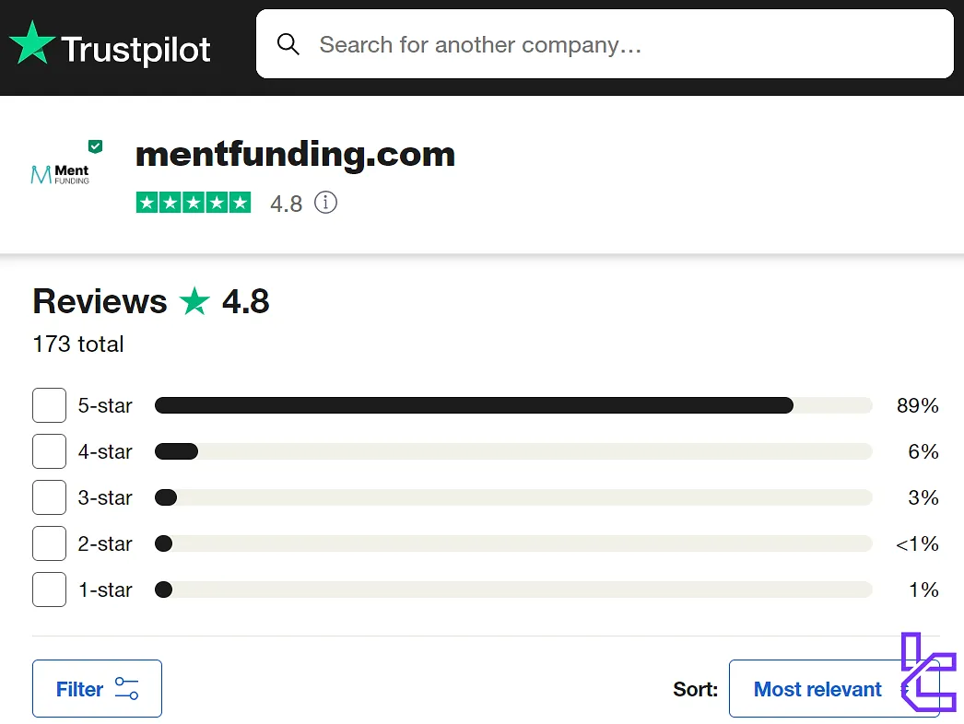Select the 4-star reviews checkbox

click(49, 451)
